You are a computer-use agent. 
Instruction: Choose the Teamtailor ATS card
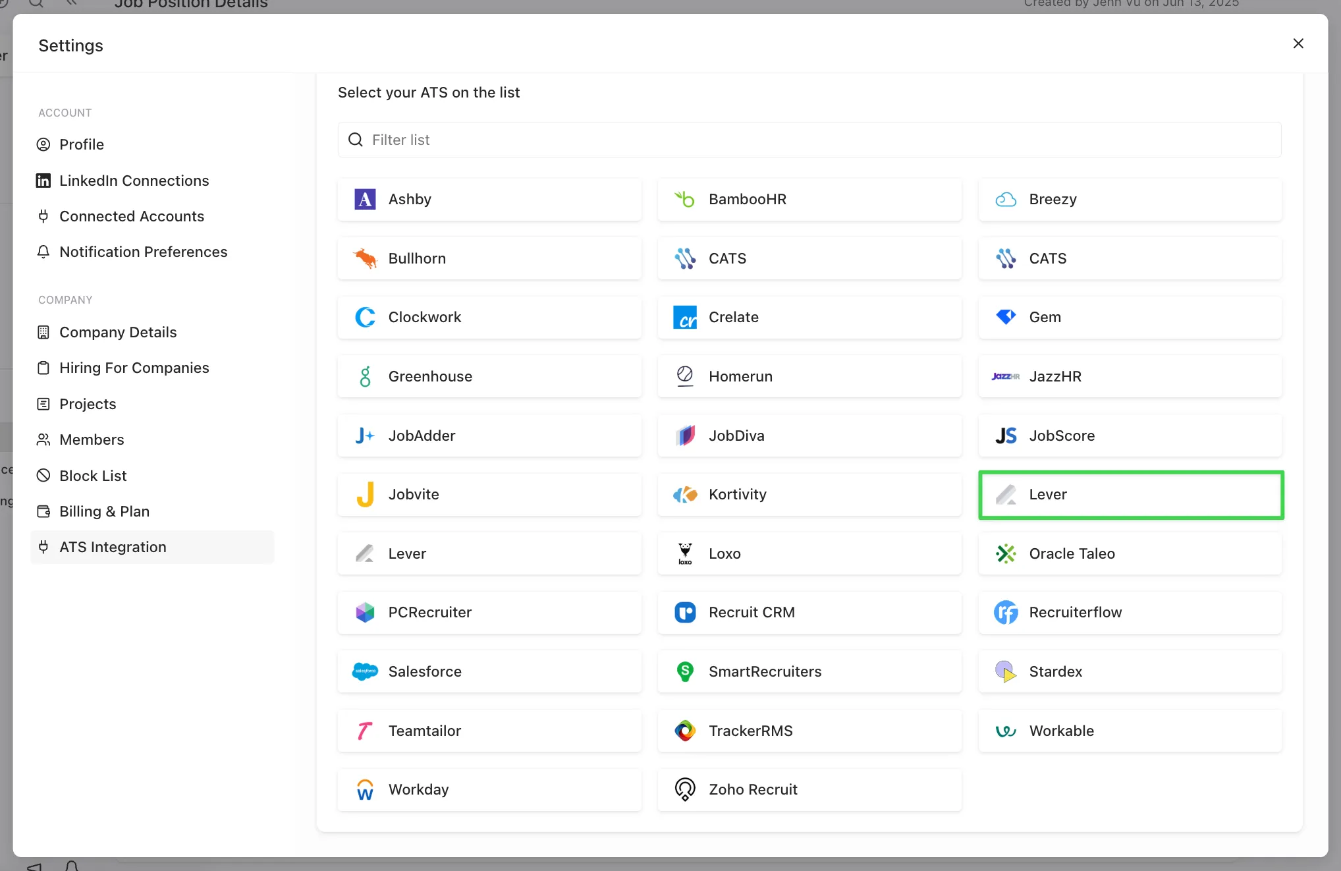coord(489,731)
